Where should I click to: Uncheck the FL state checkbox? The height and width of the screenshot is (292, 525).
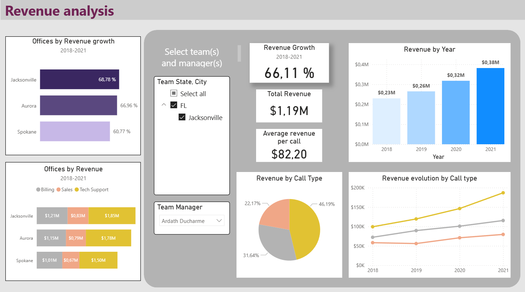coord(174,105)
